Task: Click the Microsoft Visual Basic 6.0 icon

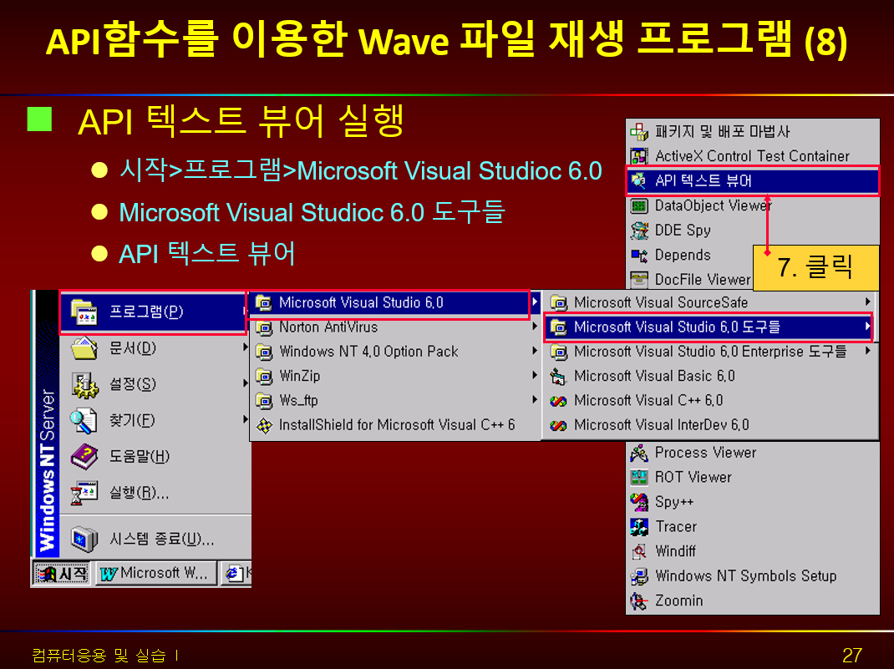Action: 557,376
